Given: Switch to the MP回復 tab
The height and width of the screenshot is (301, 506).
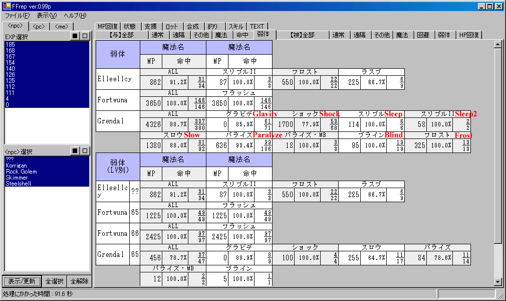Looking at the screenshot, I should pyautogui.click(x=108, y=27).
